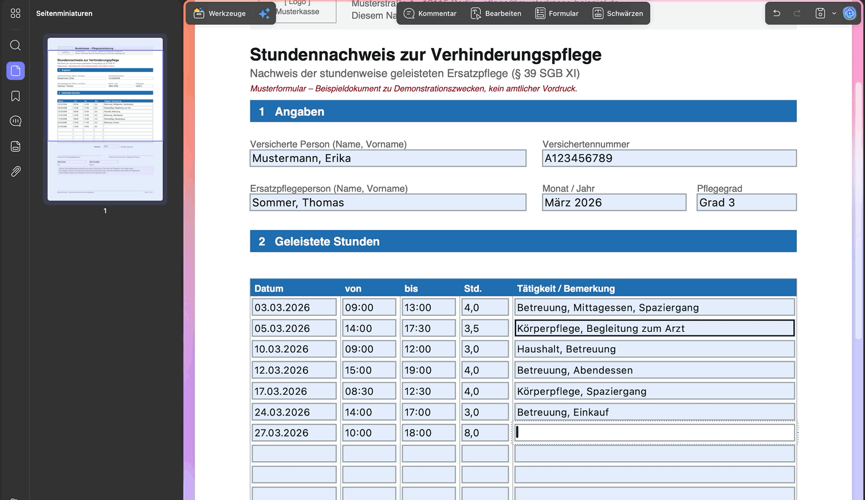The height and width of the screenshot is (500, 865).
Task: Switch to Schwärzen mode
Action: pos(618,13)
